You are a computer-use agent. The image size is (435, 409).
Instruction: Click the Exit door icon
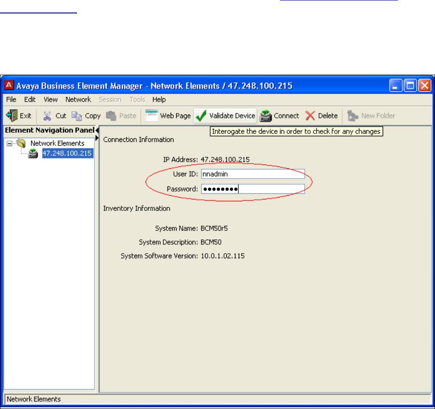[12, 115]
